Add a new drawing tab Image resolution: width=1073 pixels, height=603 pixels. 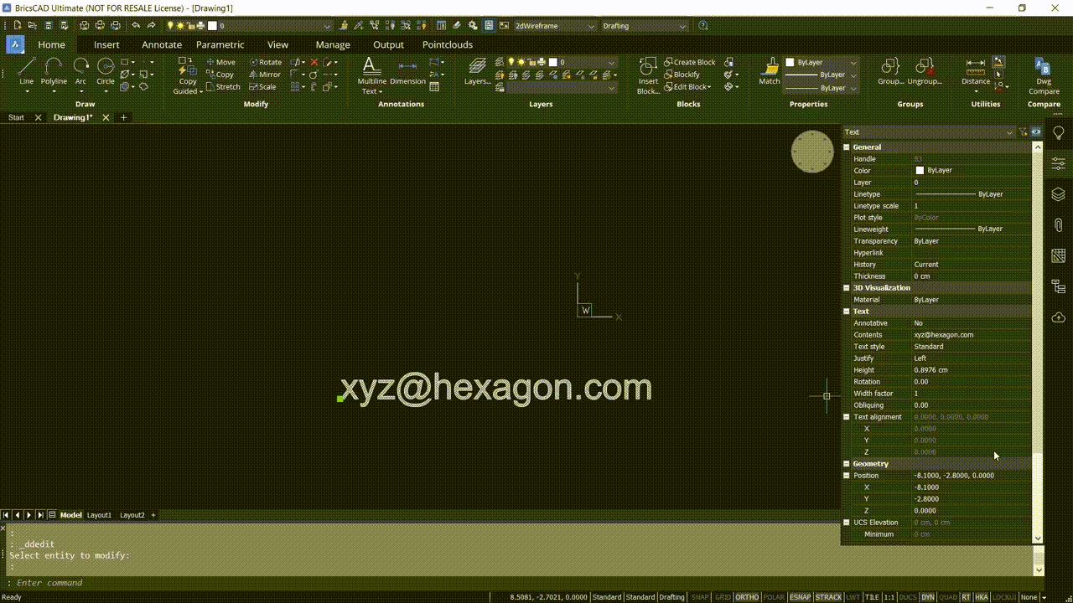pos(124,118)
